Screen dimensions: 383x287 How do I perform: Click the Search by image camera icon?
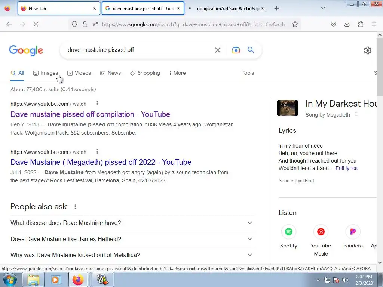236,50
